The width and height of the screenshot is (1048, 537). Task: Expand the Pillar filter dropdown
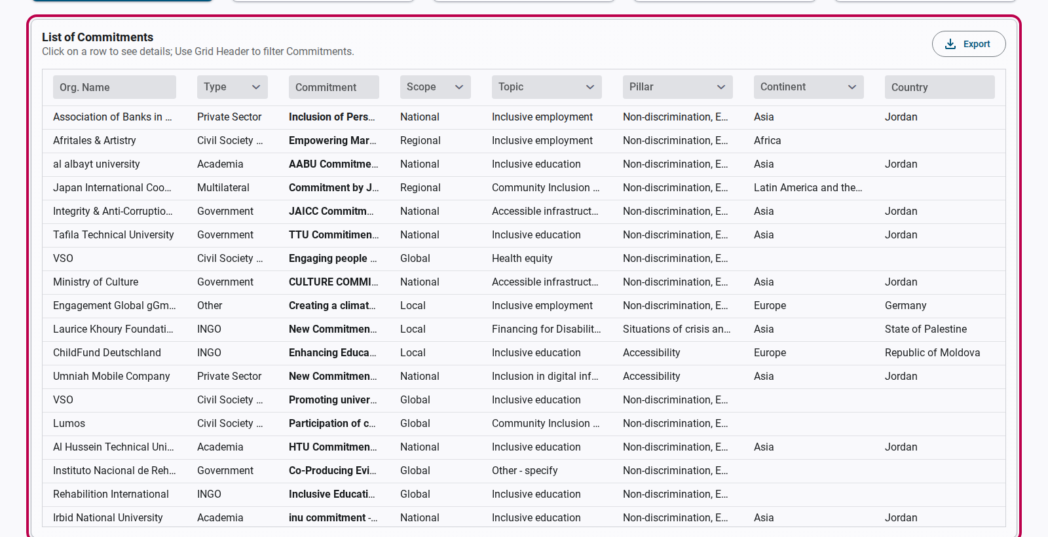tap(678, 87)
